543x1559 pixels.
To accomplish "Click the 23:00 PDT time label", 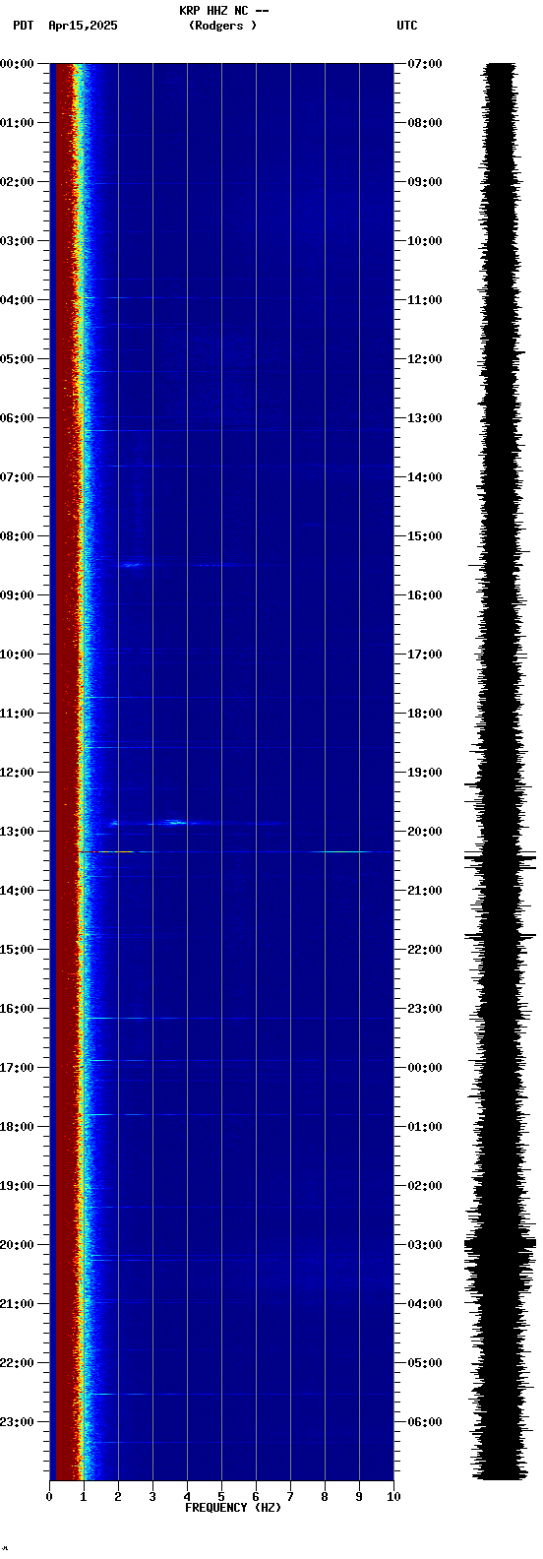I will pyautogui.click(x=18, y=1422).
